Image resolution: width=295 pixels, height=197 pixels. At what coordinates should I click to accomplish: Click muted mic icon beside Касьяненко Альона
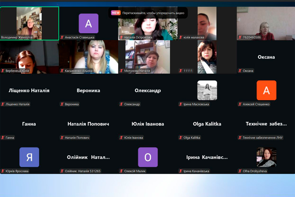pos(62,71)
